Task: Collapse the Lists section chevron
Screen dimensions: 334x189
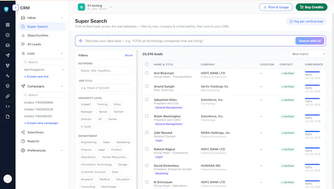Action: pyautogui.click(x=62, y=53)
